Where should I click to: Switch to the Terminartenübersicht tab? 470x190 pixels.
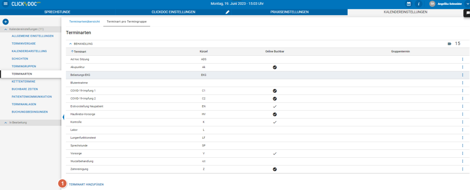pyautogui.click(x=84, y=22)
